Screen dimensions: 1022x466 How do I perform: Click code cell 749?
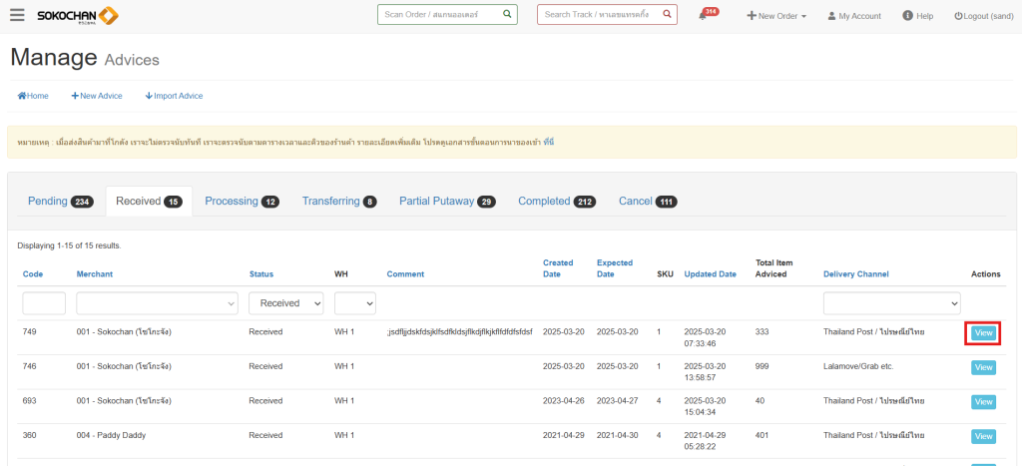pos(29,331)
